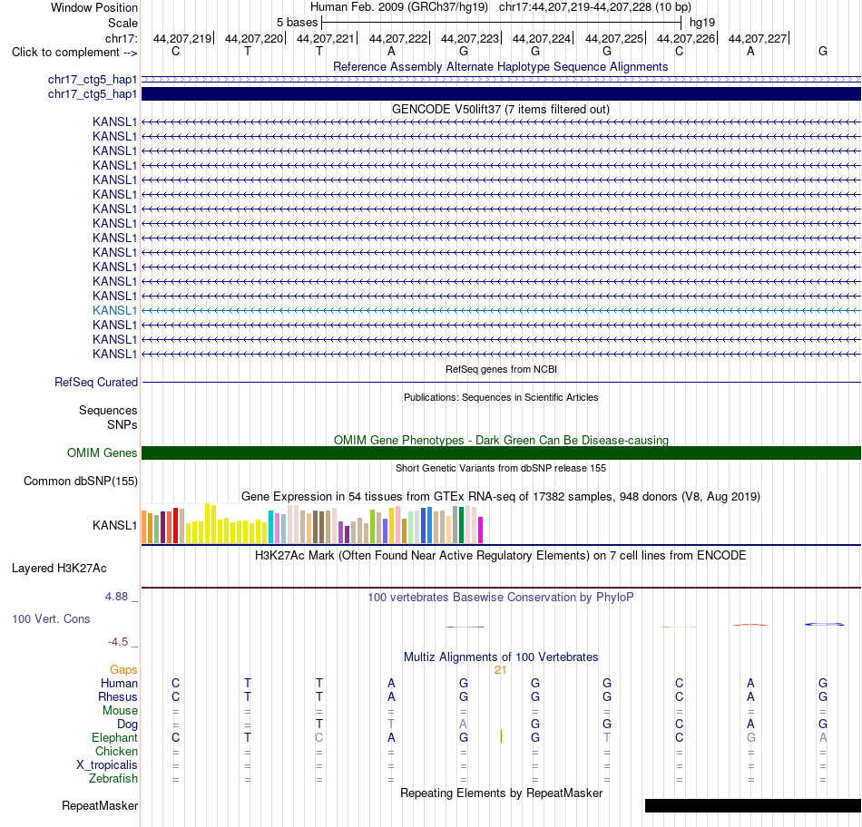Click the chr17_ctg5_hap1 label beside the solid blue bar
The width and height of the screenshot is (862, 827).
click(x=93, y=94)
